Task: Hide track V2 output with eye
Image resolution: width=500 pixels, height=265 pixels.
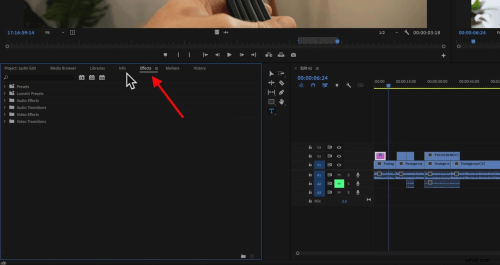Action: pos(339,156)
